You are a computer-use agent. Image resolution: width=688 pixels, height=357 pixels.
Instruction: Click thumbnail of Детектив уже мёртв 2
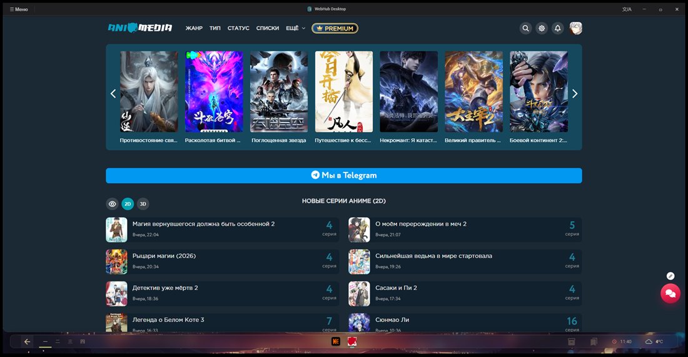click(x=117, y=294)
